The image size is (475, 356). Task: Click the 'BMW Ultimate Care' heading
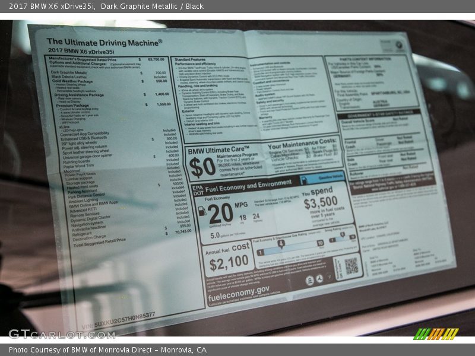tap(218, 150)
